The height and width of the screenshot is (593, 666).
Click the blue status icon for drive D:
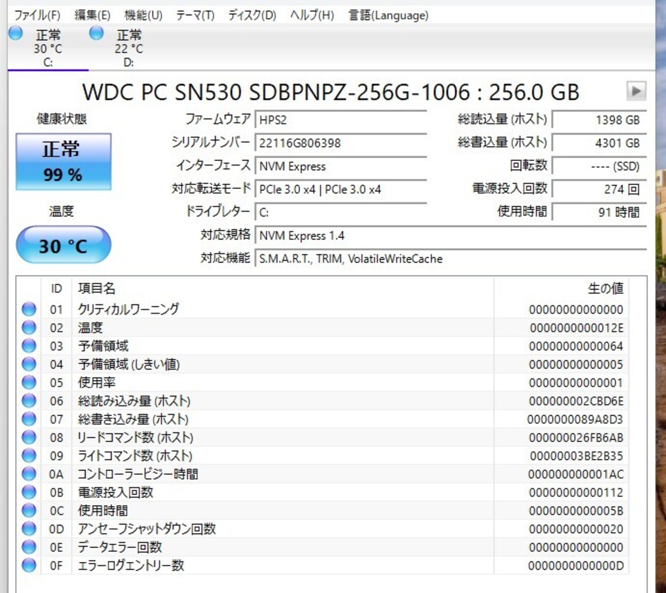(x=96, y=33)
